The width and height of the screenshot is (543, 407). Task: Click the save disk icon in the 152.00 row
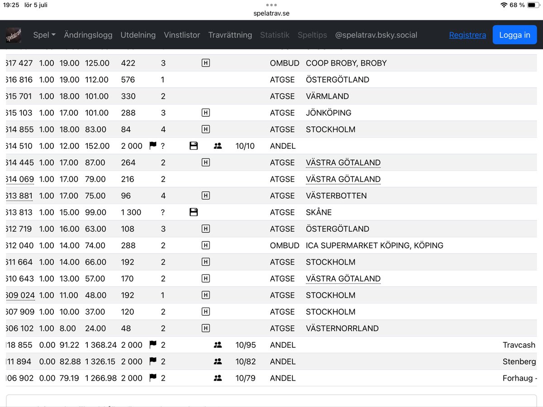[194, 146]
